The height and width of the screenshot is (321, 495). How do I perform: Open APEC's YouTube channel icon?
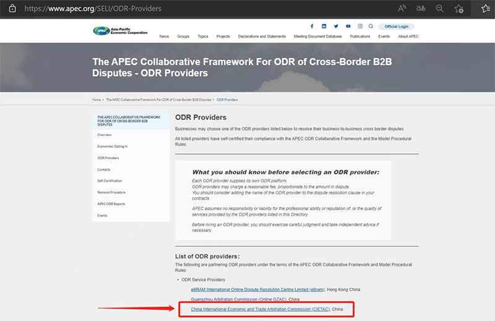click(x=348, y=27)
